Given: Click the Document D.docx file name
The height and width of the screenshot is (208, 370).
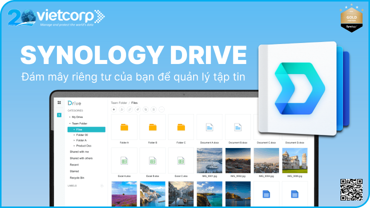Looking at the screenshot, I should coord(294,142).
